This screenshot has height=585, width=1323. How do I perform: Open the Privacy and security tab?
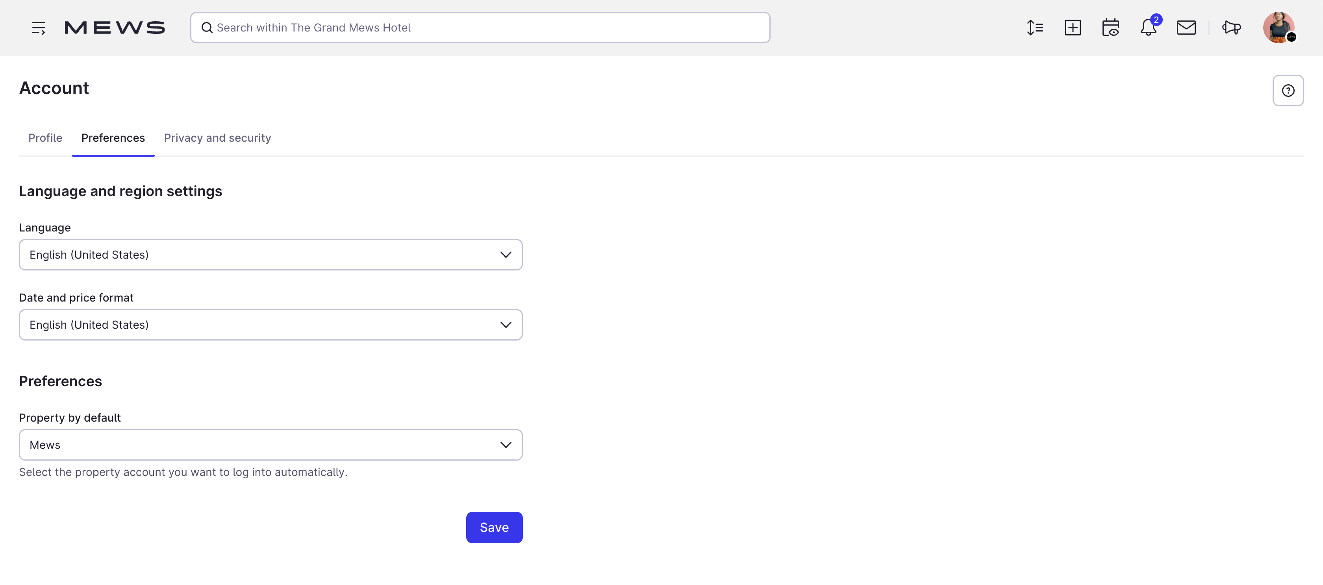click(x=217, y=138)
